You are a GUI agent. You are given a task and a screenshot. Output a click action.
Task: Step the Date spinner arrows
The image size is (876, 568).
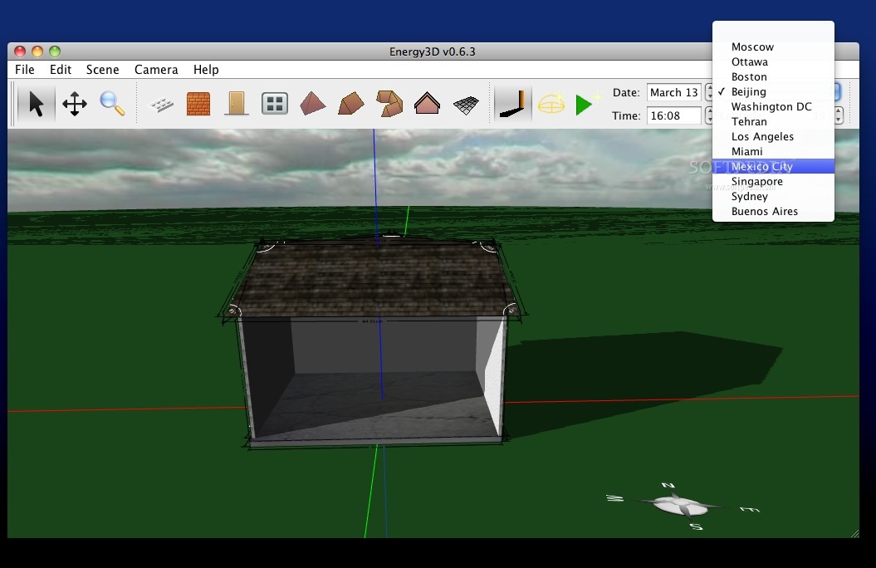pos(708,92)
